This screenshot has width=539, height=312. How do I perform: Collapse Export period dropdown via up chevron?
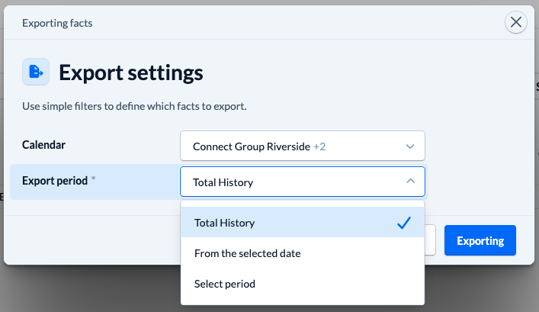click(410, 181)
